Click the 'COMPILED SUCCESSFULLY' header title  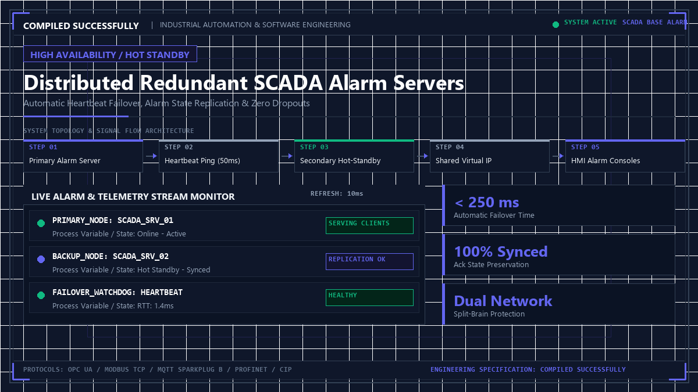(x=81, y=26)
